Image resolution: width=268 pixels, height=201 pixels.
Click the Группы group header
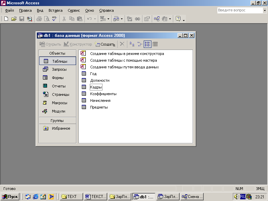[57, 121]
